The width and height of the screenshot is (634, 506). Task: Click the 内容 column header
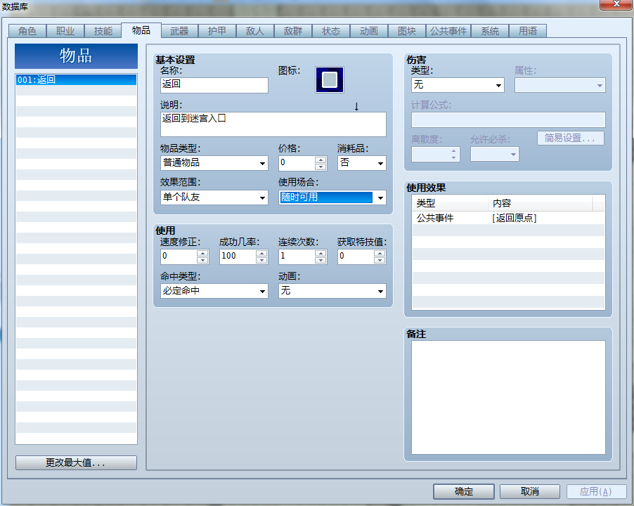(541, 203)
